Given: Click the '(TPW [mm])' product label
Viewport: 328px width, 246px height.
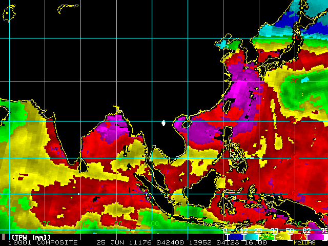Looking at the screenshot, I should click(x=31, y=237).
